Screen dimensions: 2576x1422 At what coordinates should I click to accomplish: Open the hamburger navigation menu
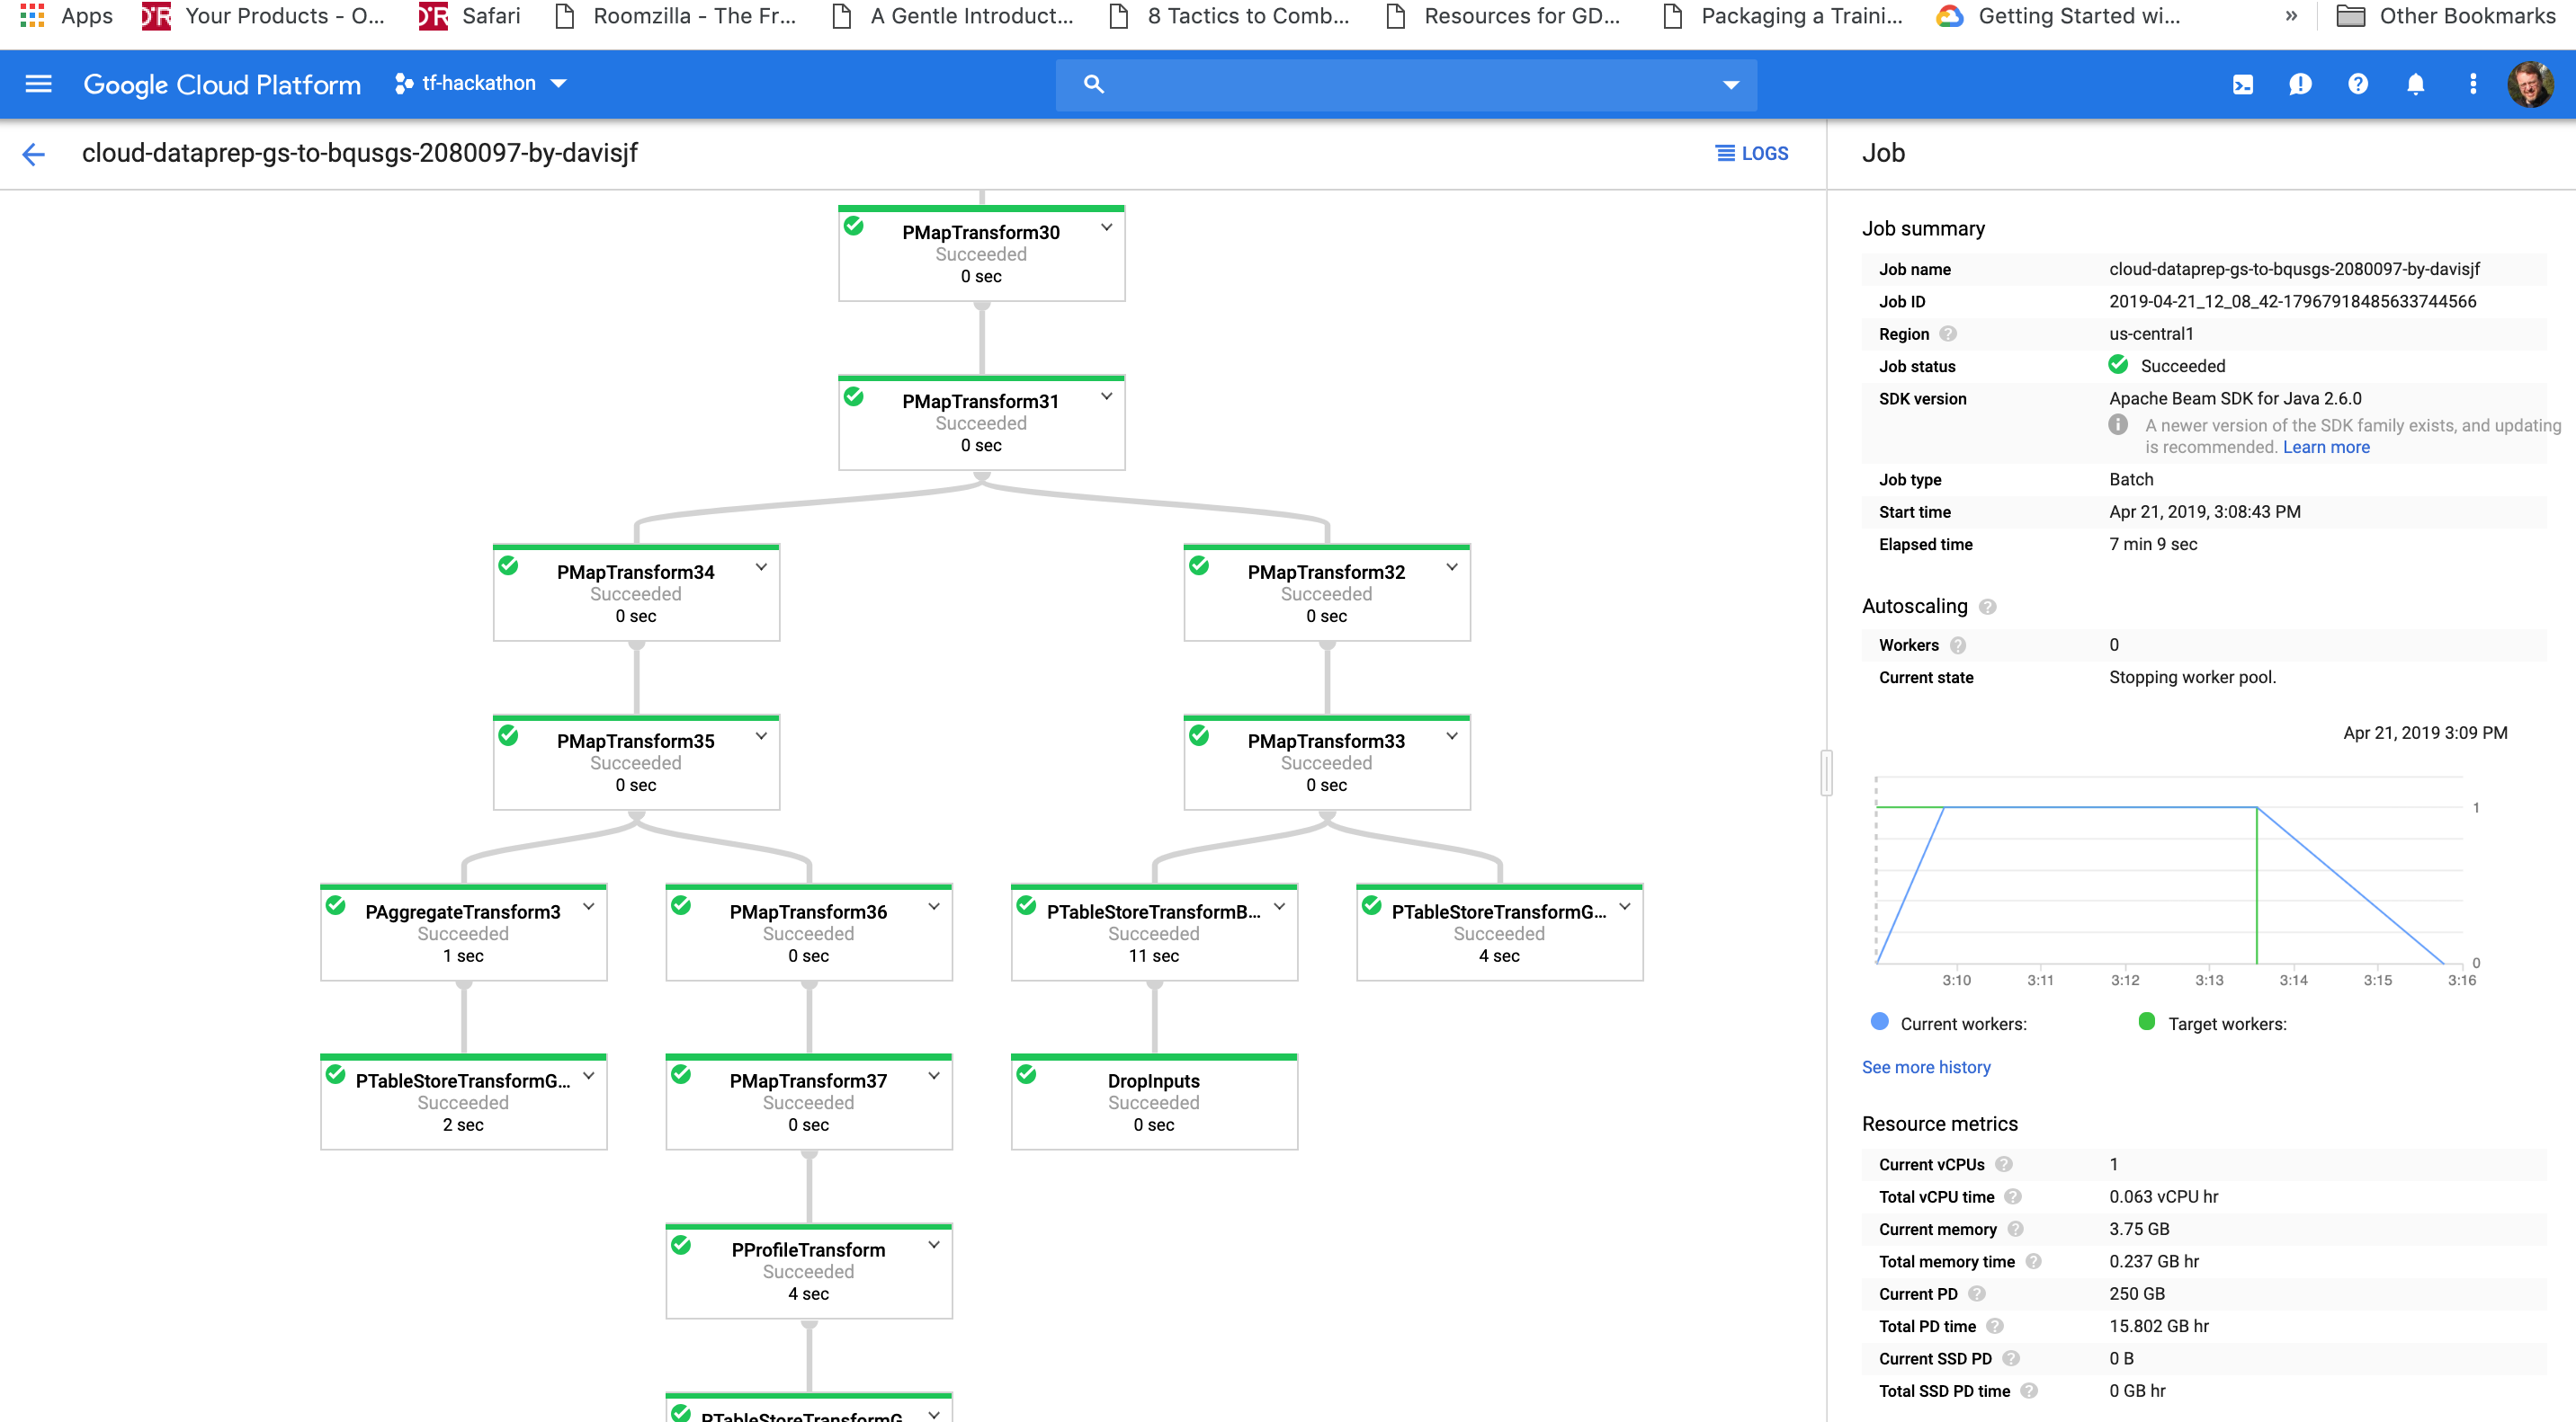[x=38, y=84]
